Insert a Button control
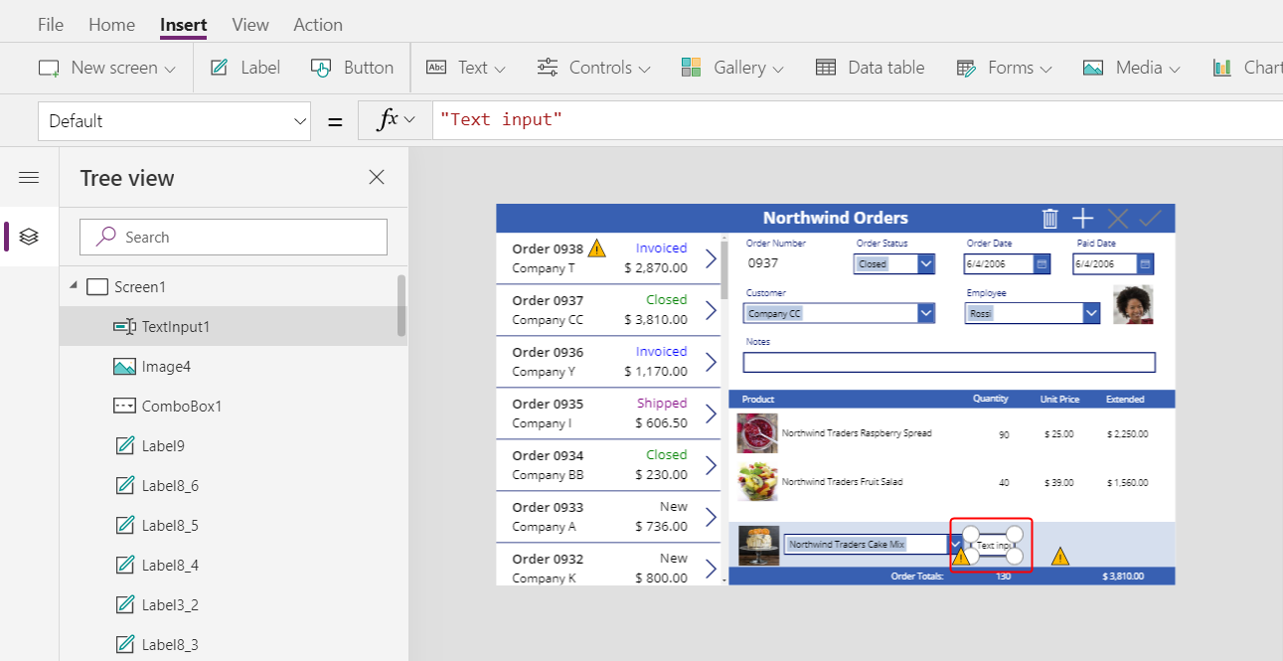 353,68
